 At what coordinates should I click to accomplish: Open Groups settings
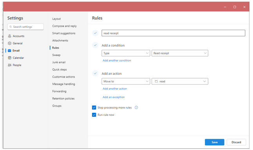(x=57, y=106)
